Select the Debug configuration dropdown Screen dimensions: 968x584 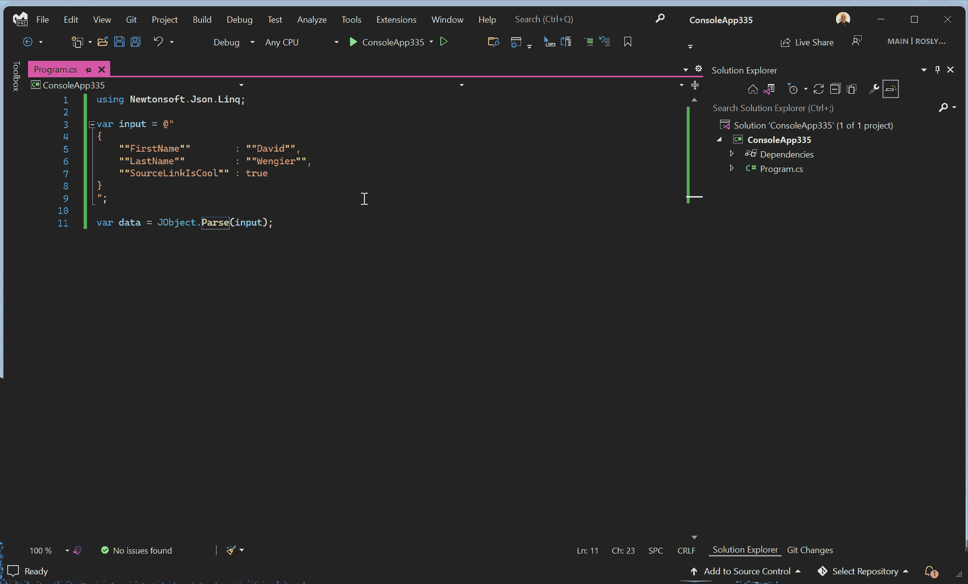234,42
